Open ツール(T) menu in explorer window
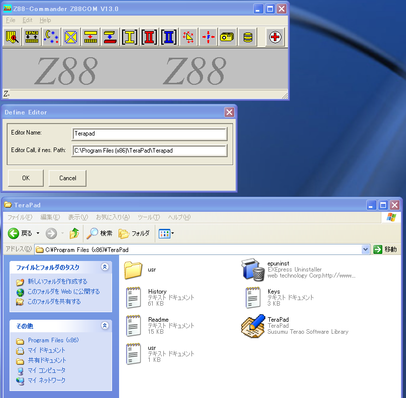 [149, 217]
